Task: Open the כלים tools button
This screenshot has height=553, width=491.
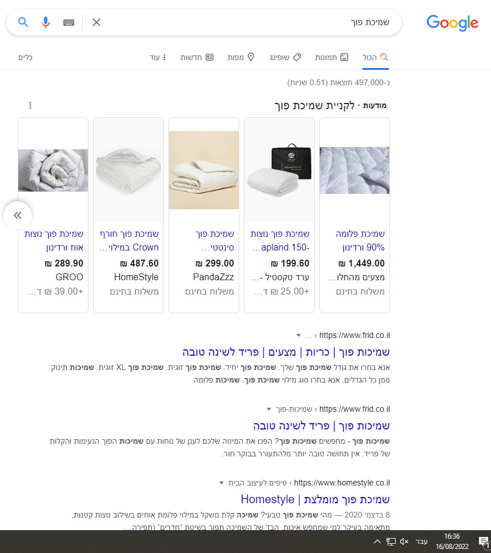Action: point(25,58)
